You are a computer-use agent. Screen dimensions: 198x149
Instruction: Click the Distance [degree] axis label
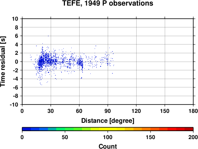[x=108, y=121]
